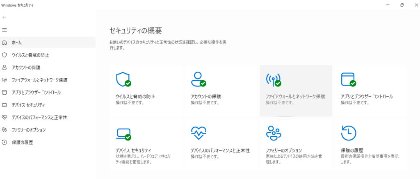Click the large heart health icon
420x179 pixels.
199,133
